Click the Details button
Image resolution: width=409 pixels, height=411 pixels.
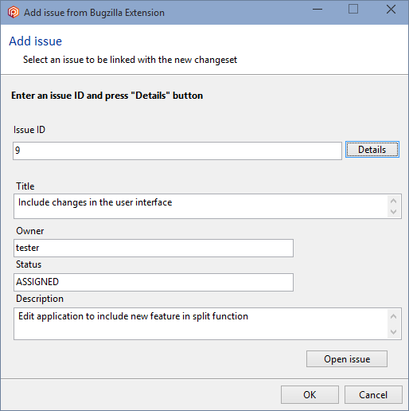[372, 150]
